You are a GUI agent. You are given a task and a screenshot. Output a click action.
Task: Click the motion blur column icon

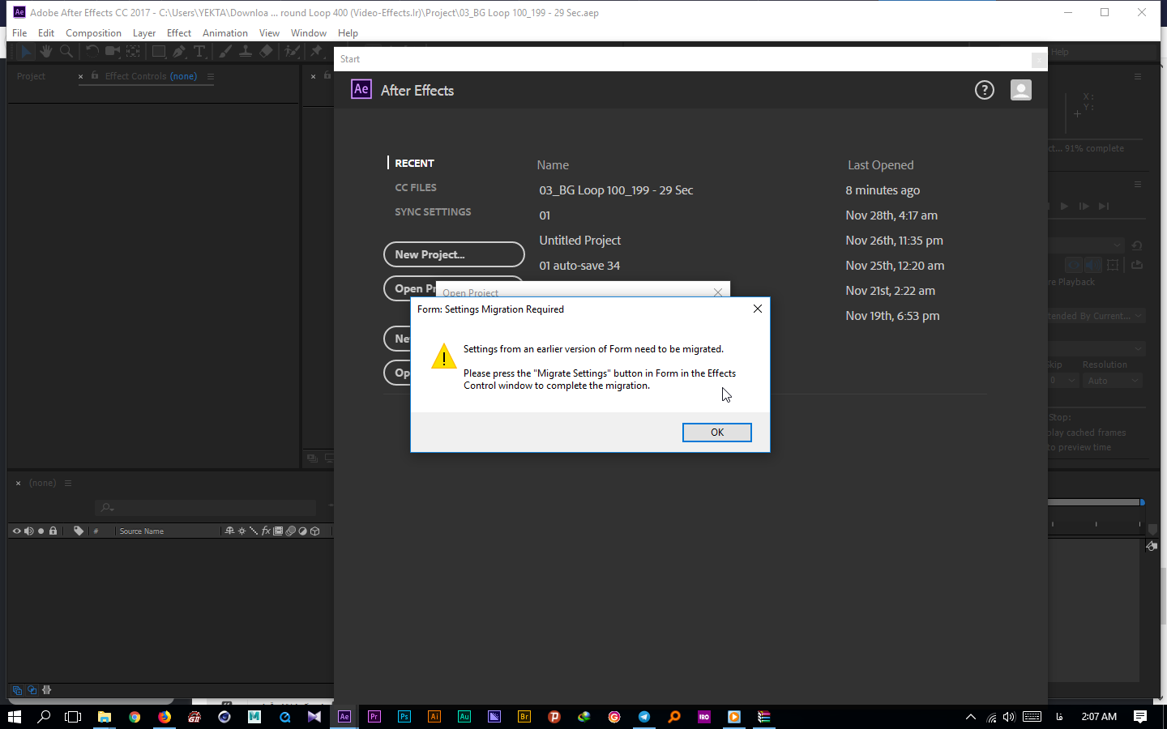[x=290, y=531]
